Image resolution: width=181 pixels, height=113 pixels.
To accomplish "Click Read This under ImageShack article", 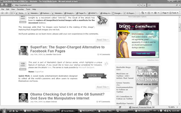I will click(x=103, y=40).
